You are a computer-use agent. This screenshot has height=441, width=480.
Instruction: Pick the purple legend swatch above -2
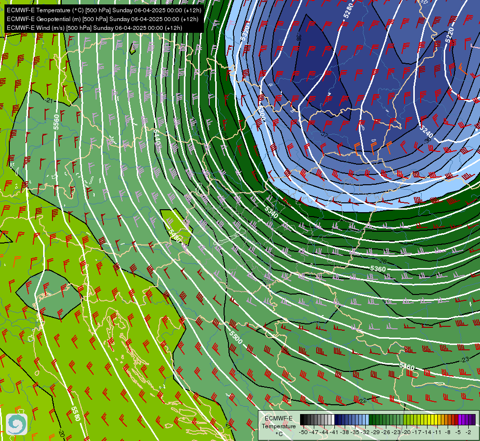467,419
